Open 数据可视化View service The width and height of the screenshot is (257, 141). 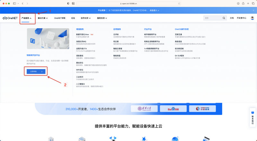click(x=83, y=34)
